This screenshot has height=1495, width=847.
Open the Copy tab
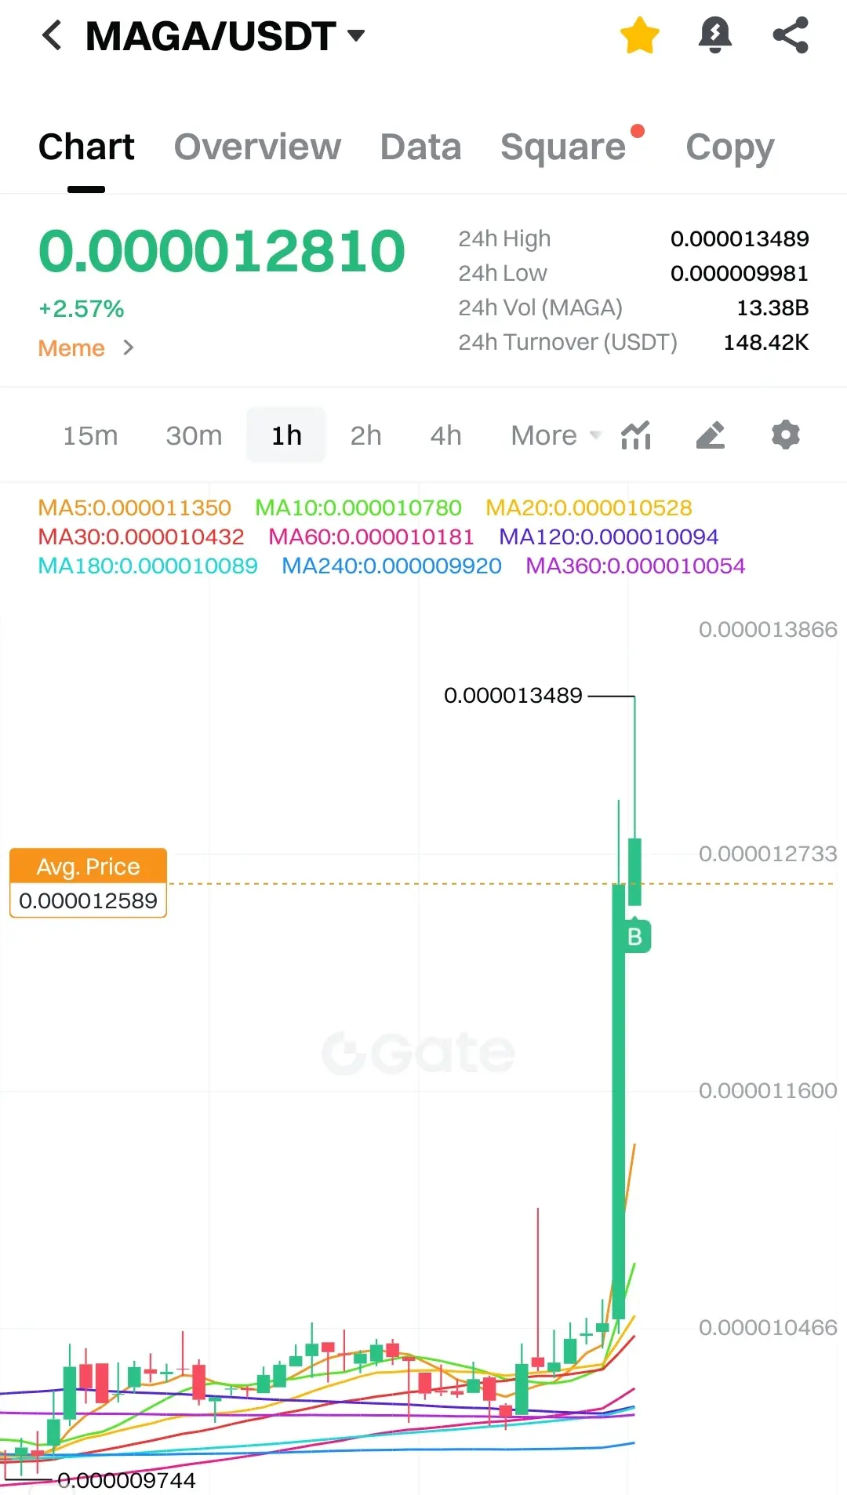point(730,147)
